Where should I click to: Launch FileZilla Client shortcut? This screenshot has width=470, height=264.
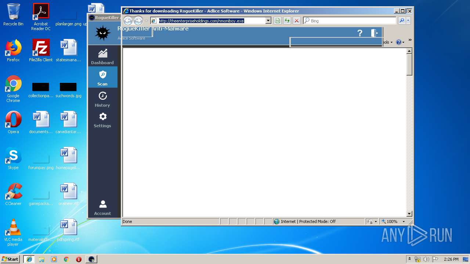pos(41,51)
